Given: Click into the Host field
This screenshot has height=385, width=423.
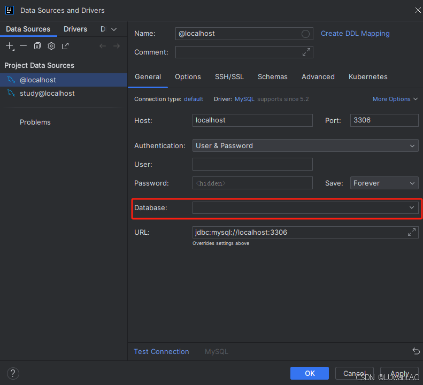Looking at the screenshot, I should coord(252,120).
